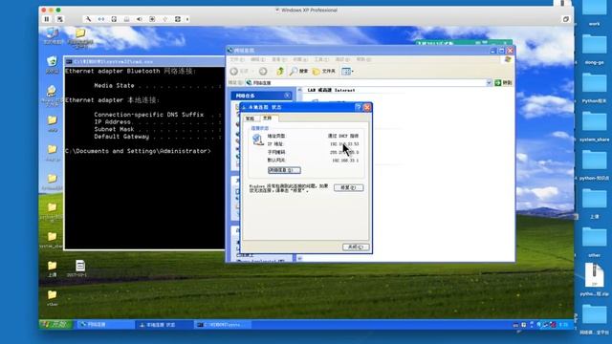
Task: Collapse the Network Tasks sidebar panel
Action: point(287,96)
